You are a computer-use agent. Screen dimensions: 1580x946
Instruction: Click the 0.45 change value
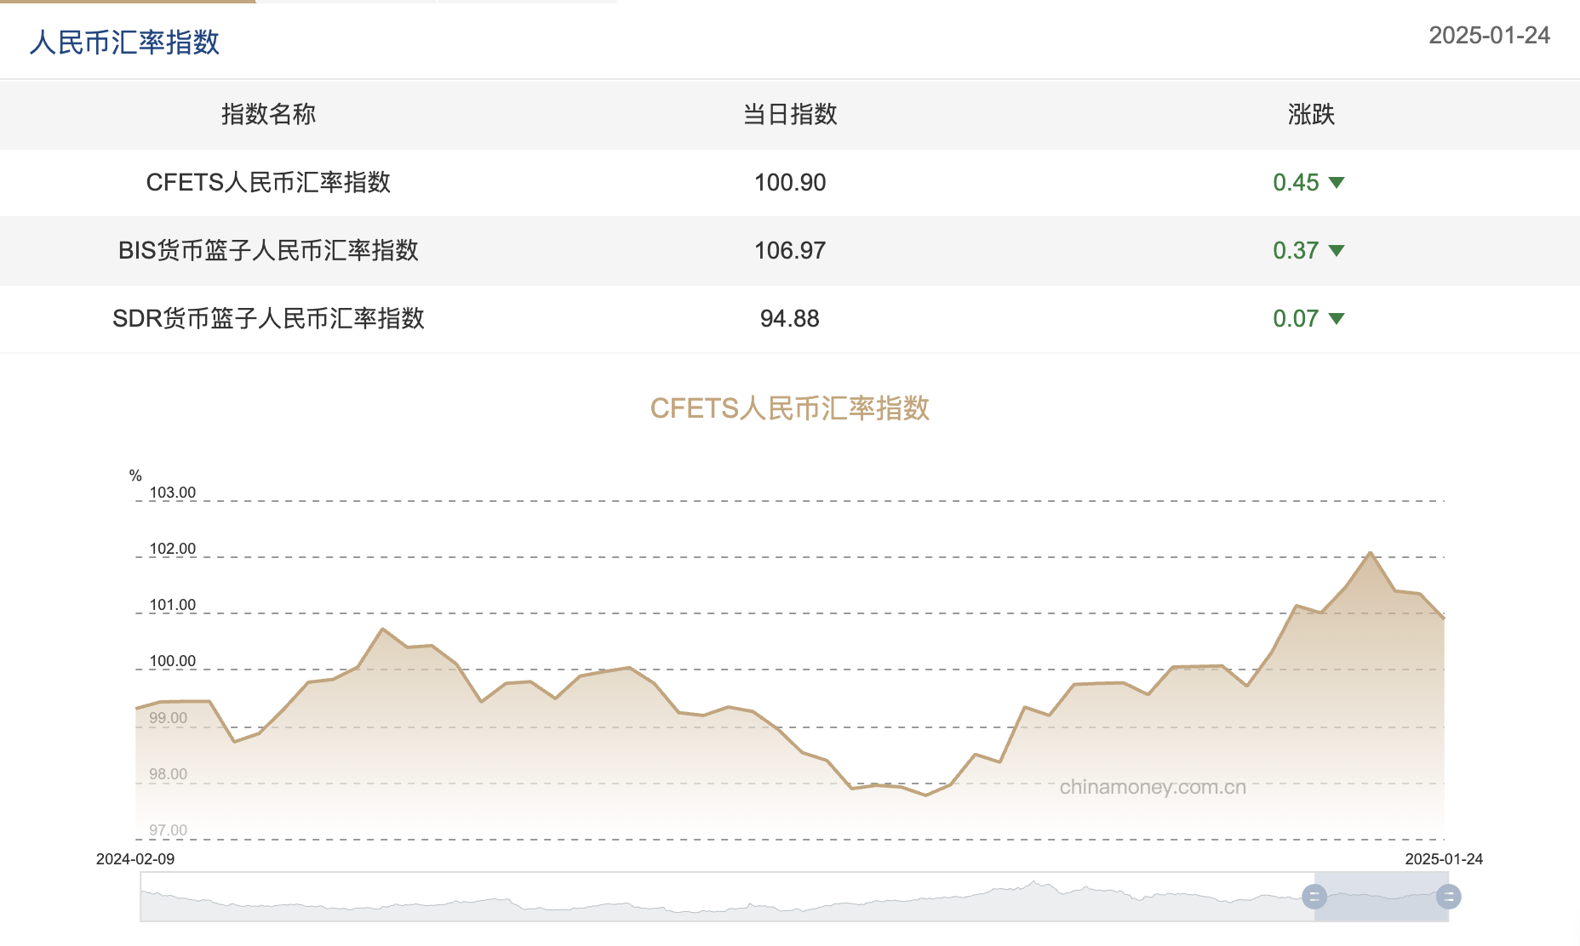(1296, 182)
